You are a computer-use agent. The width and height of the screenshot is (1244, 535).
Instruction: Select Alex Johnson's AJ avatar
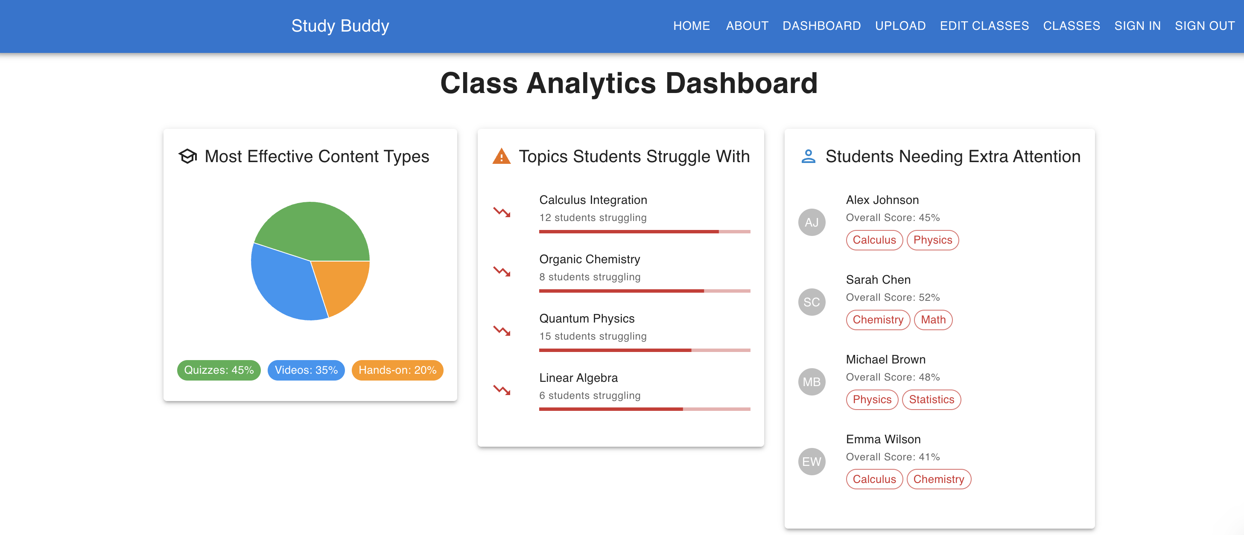[811, 222]
